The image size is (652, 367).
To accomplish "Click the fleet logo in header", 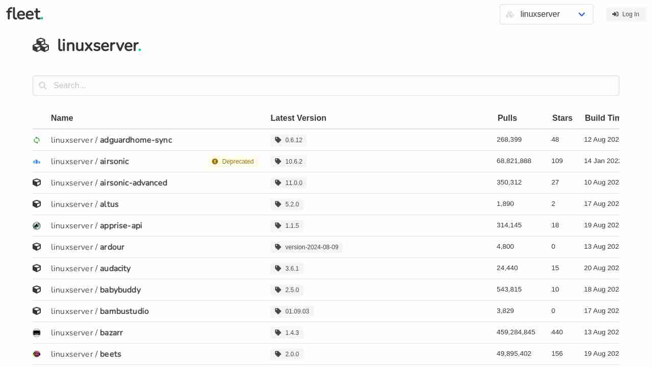I will [24, 14].
